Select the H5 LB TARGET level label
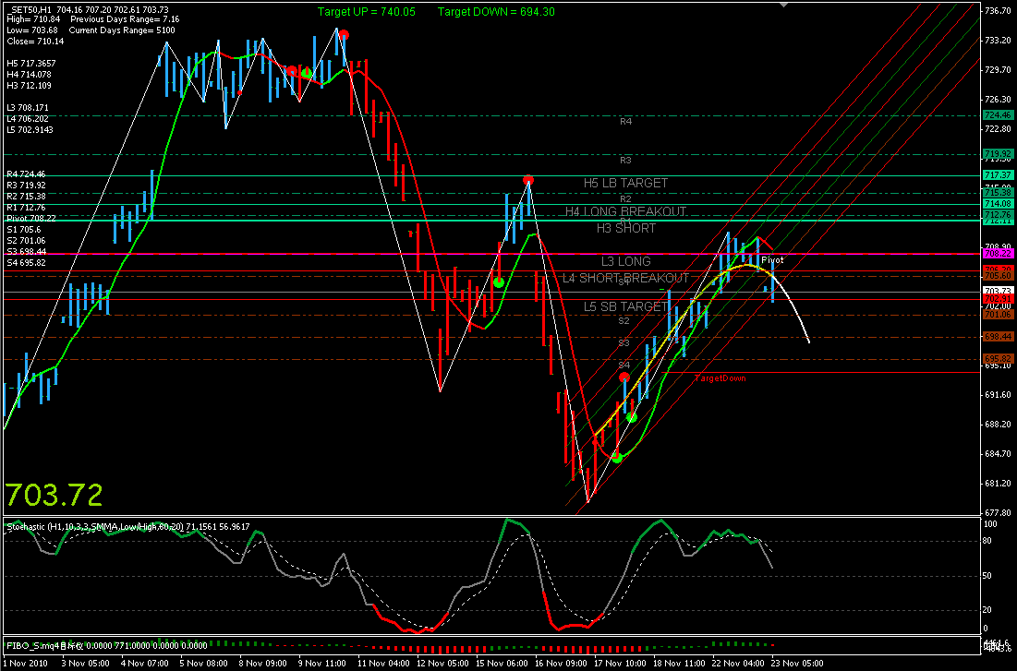This screenshot has height=671, width=1017. (x=625, y=183)
